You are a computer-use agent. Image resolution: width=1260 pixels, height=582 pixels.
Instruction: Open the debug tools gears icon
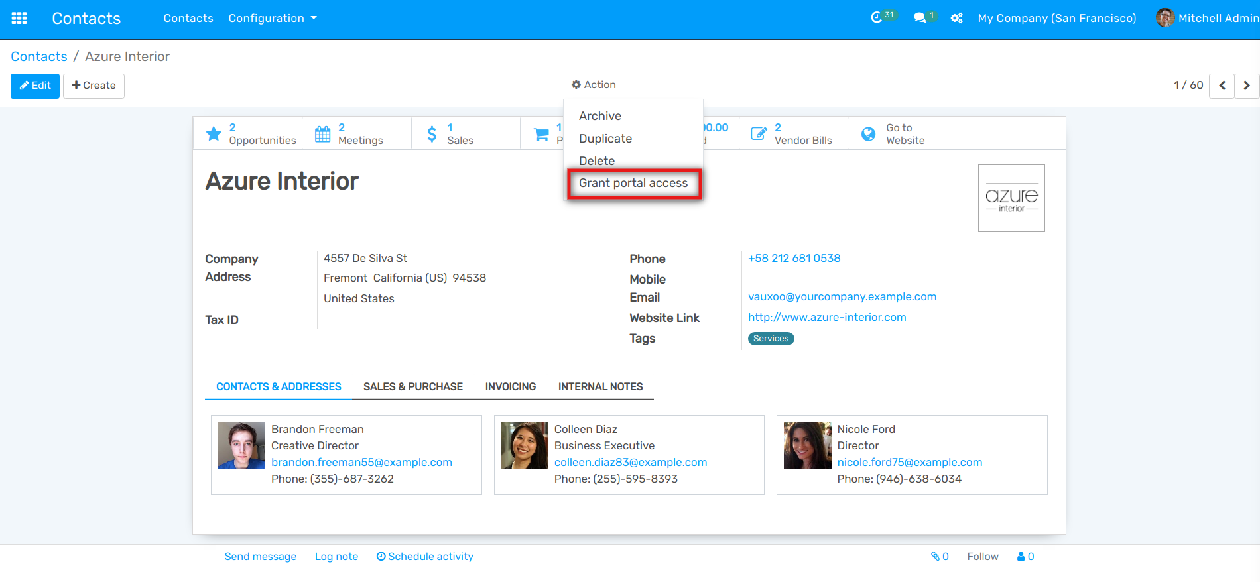click(x=956, y=18)
